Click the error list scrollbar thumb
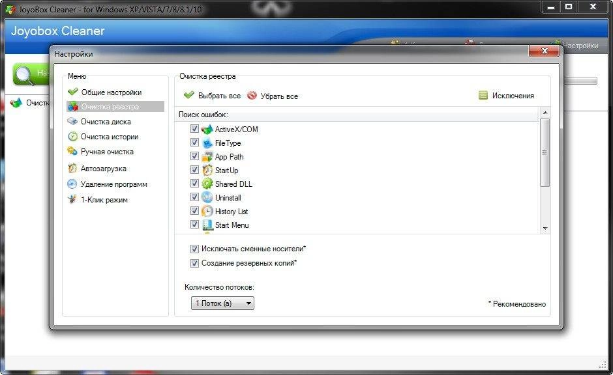This screenshot has height=375, width=613. tap(545, 152)
